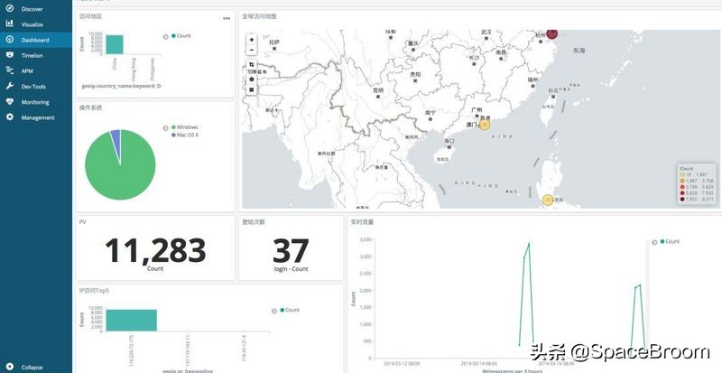Open Monitoring heartbeat icon
The image size is (722, 373).
(10, 102)
